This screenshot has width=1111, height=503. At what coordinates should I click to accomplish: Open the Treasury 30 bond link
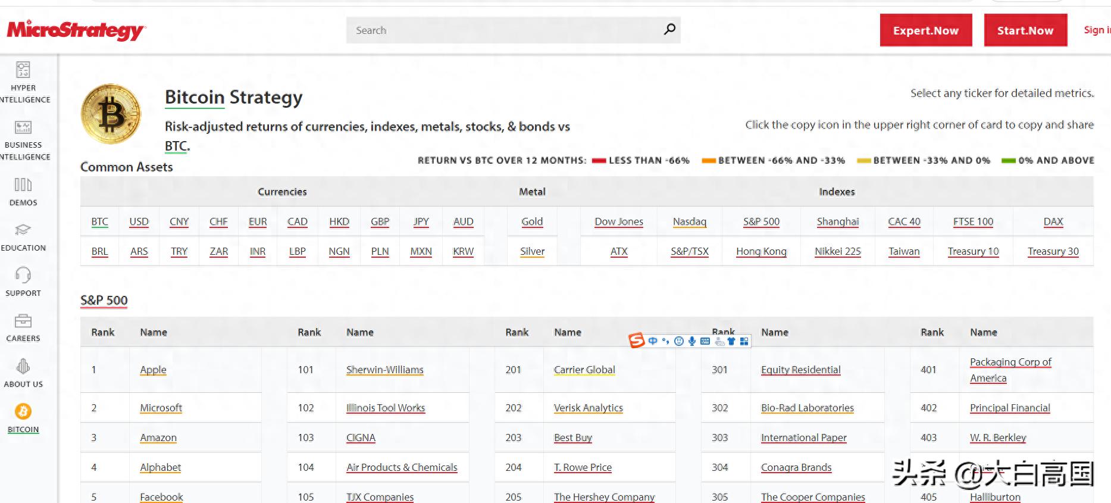tap(1053, 251)
